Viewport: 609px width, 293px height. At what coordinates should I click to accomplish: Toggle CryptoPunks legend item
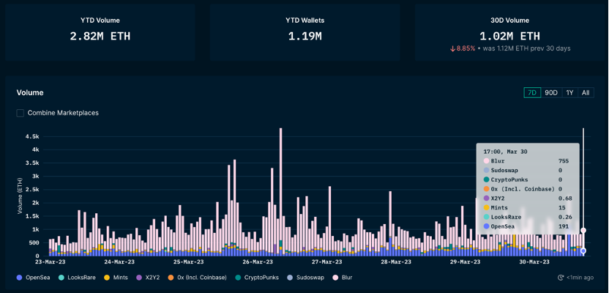(x=257, y=278)
